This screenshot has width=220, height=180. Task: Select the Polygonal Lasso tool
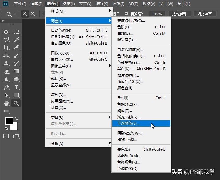pyautogui.click(x=6, y=40)
